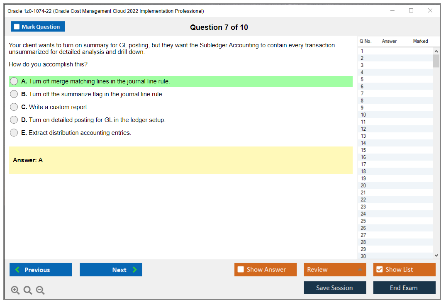Select the middle magnifier search icon
This screenshot has width=446, height=305.
(27, 290)
